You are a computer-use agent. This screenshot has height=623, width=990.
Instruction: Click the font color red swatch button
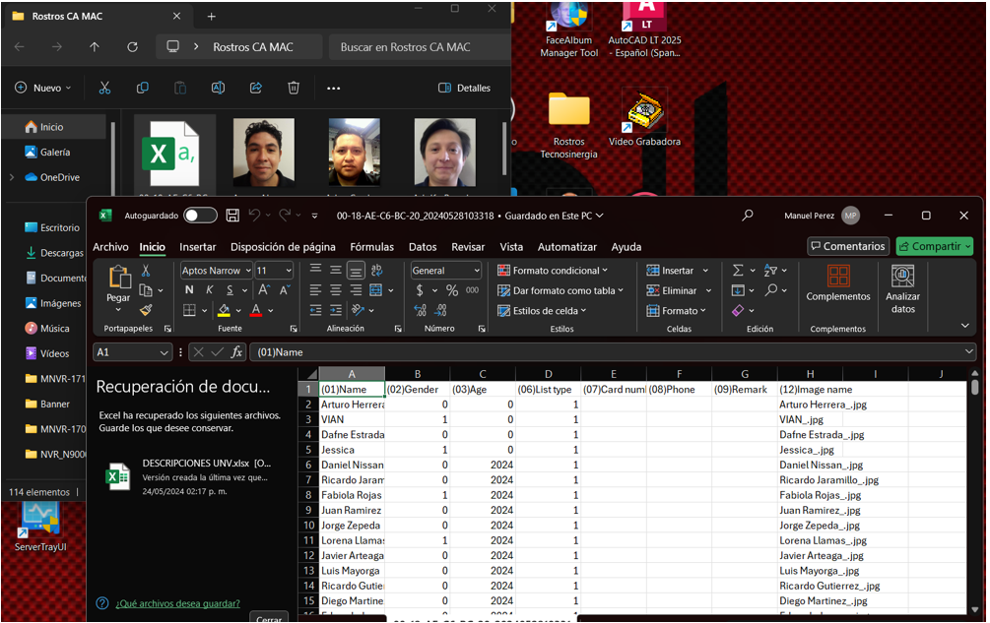pos(256,311)
